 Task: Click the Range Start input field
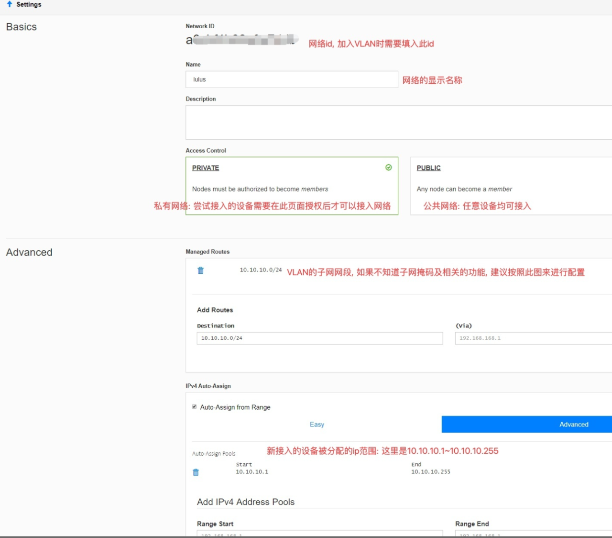(319, 533)
